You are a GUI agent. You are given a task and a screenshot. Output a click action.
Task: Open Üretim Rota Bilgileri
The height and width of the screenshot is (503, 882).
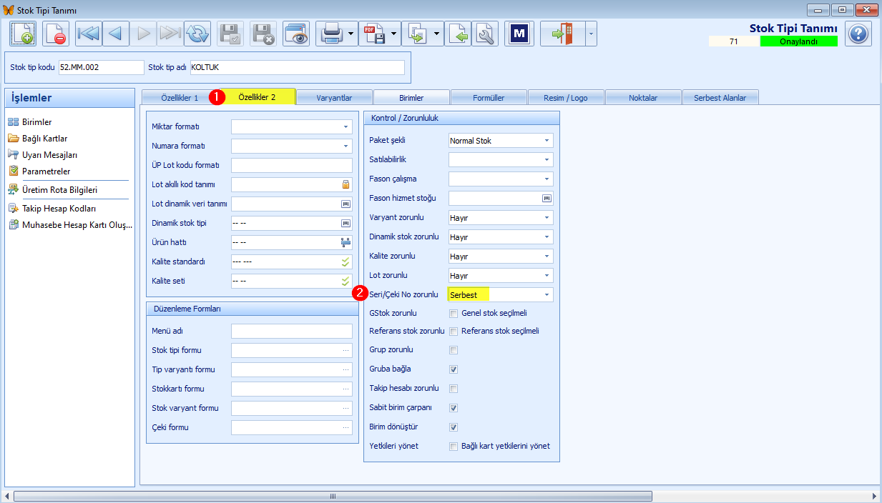(x=59, y=190)
